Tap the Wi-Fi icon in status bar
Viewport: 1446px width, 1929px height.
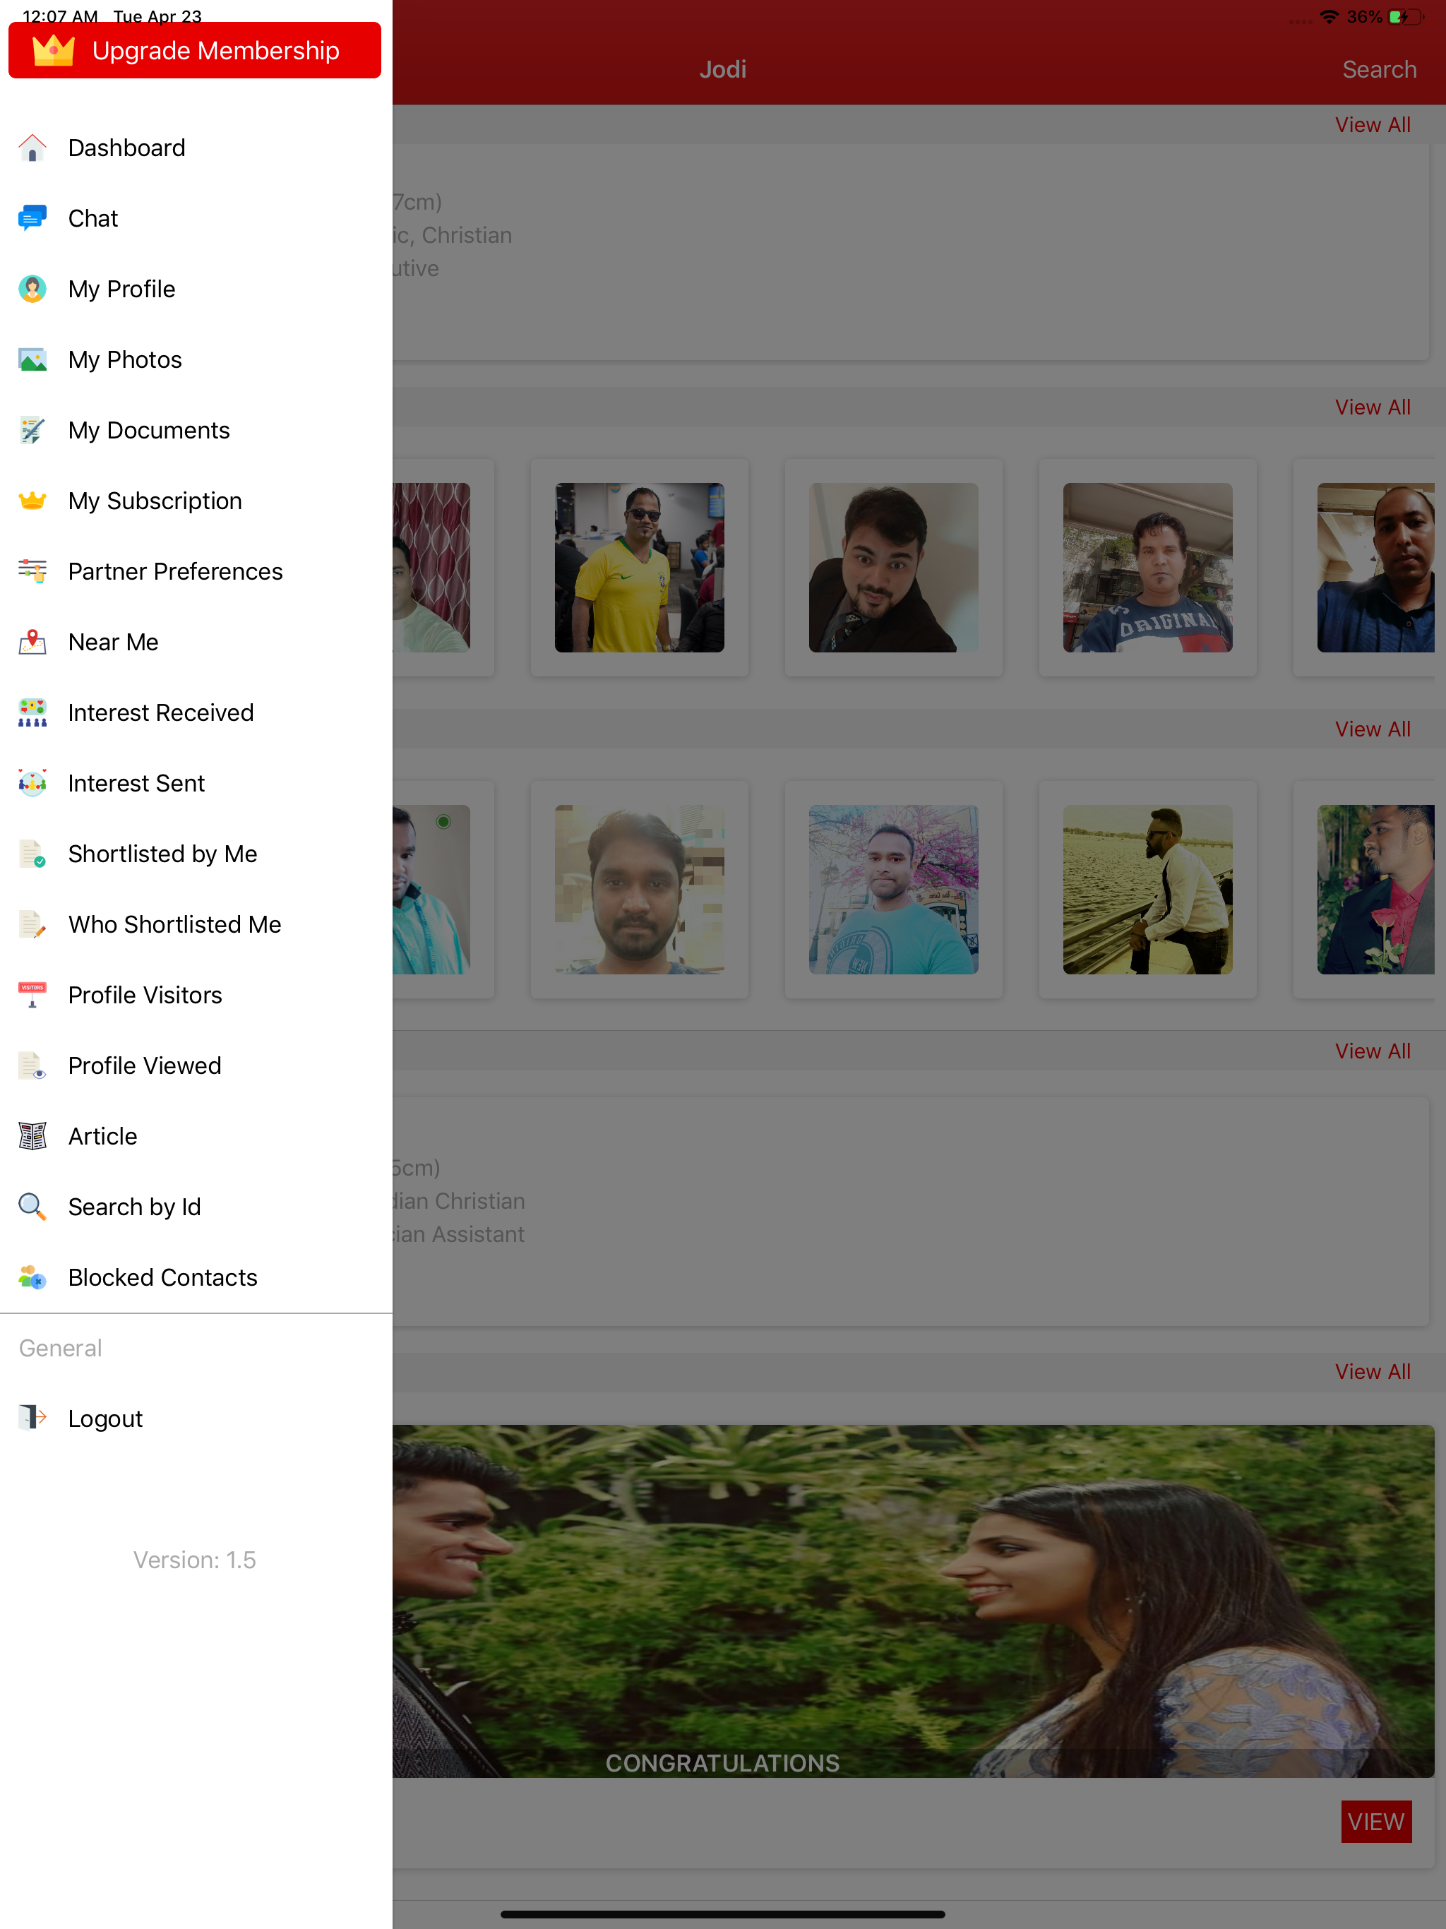(1329, 16)
